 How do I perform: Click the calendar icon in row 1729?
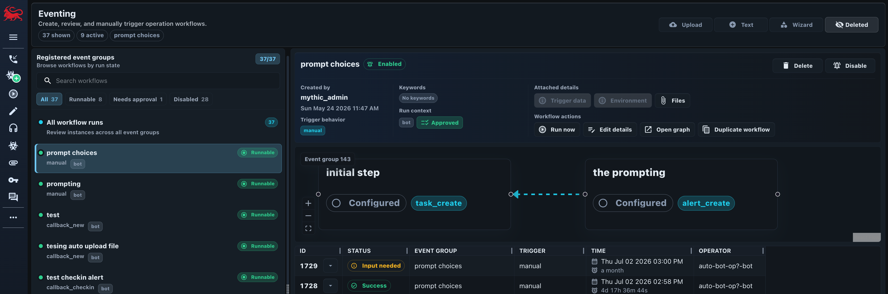pyautogui.click(x=594, y=261)
